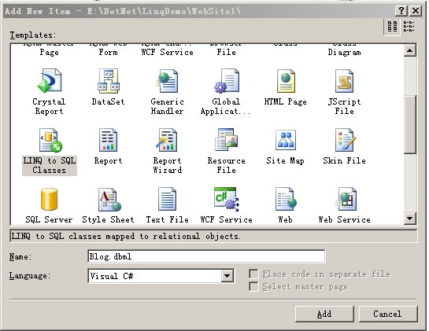Select the Site Map template icon
This screenshot has width=429, height=331.
[x=286, y=140]
